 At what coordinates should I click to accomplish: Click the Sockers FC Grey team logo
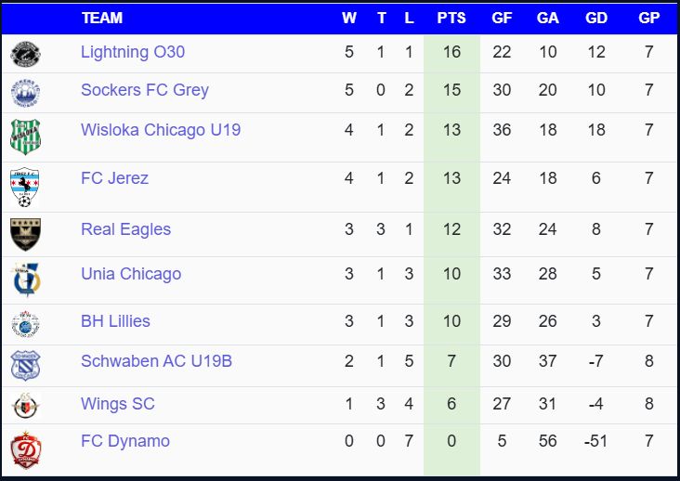point(25,93)
